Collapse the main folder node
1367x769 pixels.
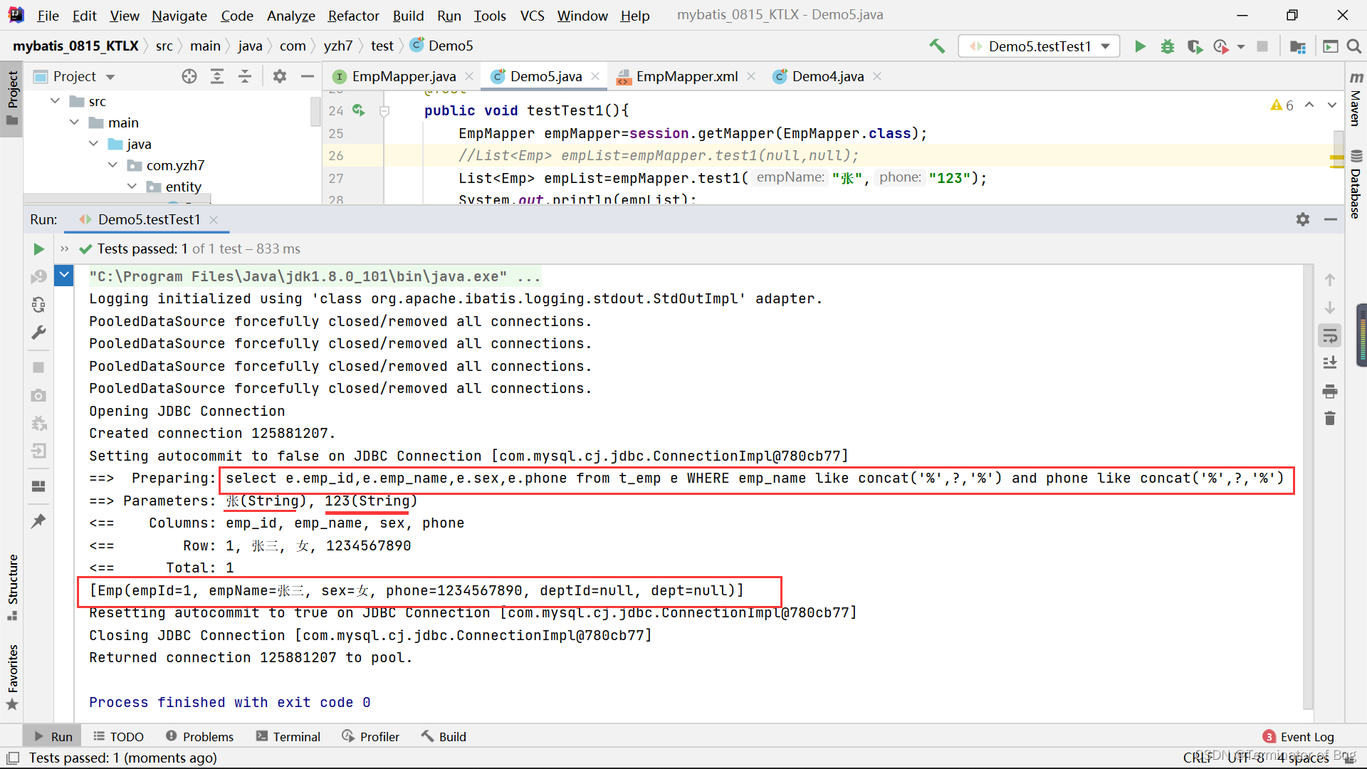74,122
